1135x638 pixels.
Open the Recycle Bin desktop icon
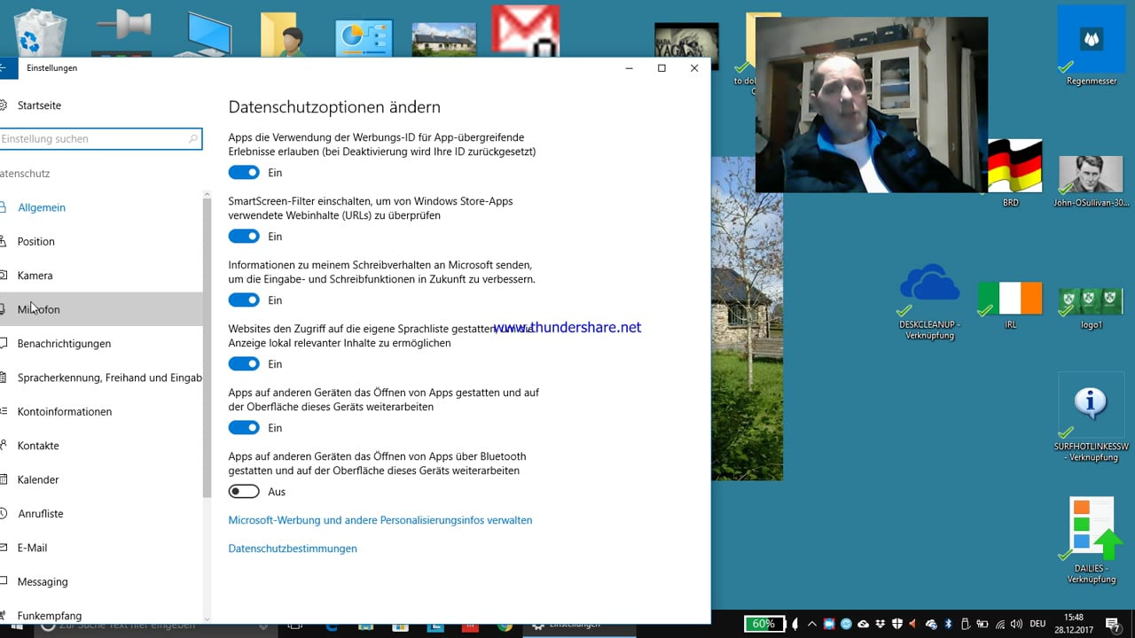[x=41, y=31]
